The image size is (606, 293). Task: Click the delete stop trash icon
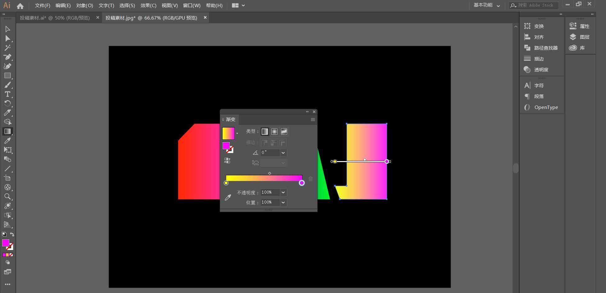tap(310, 179)
